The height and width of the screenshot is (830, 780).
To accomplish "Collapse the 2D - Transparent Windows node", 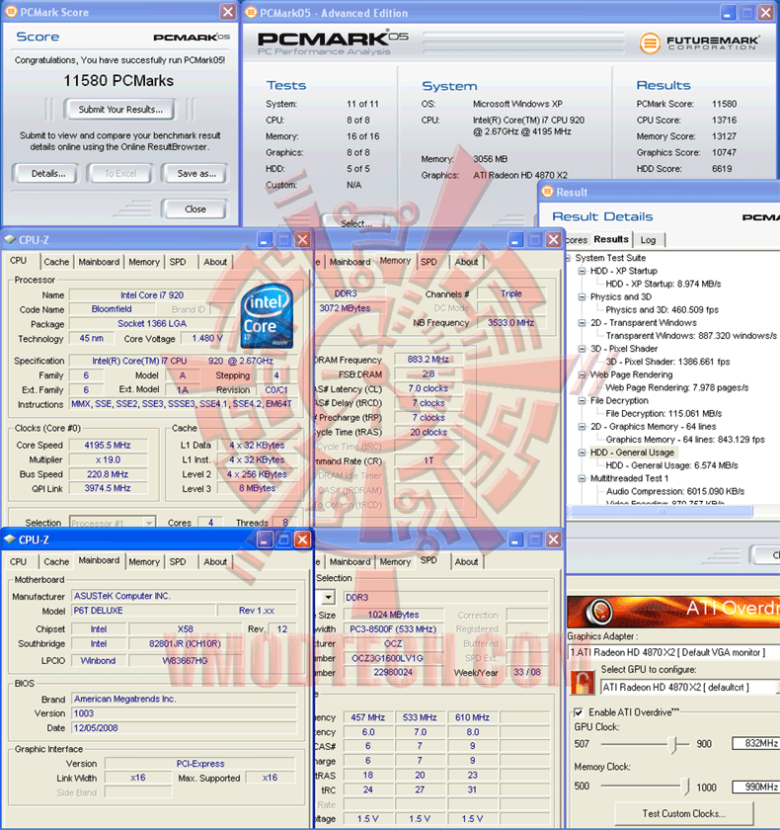I will point(582,323).
